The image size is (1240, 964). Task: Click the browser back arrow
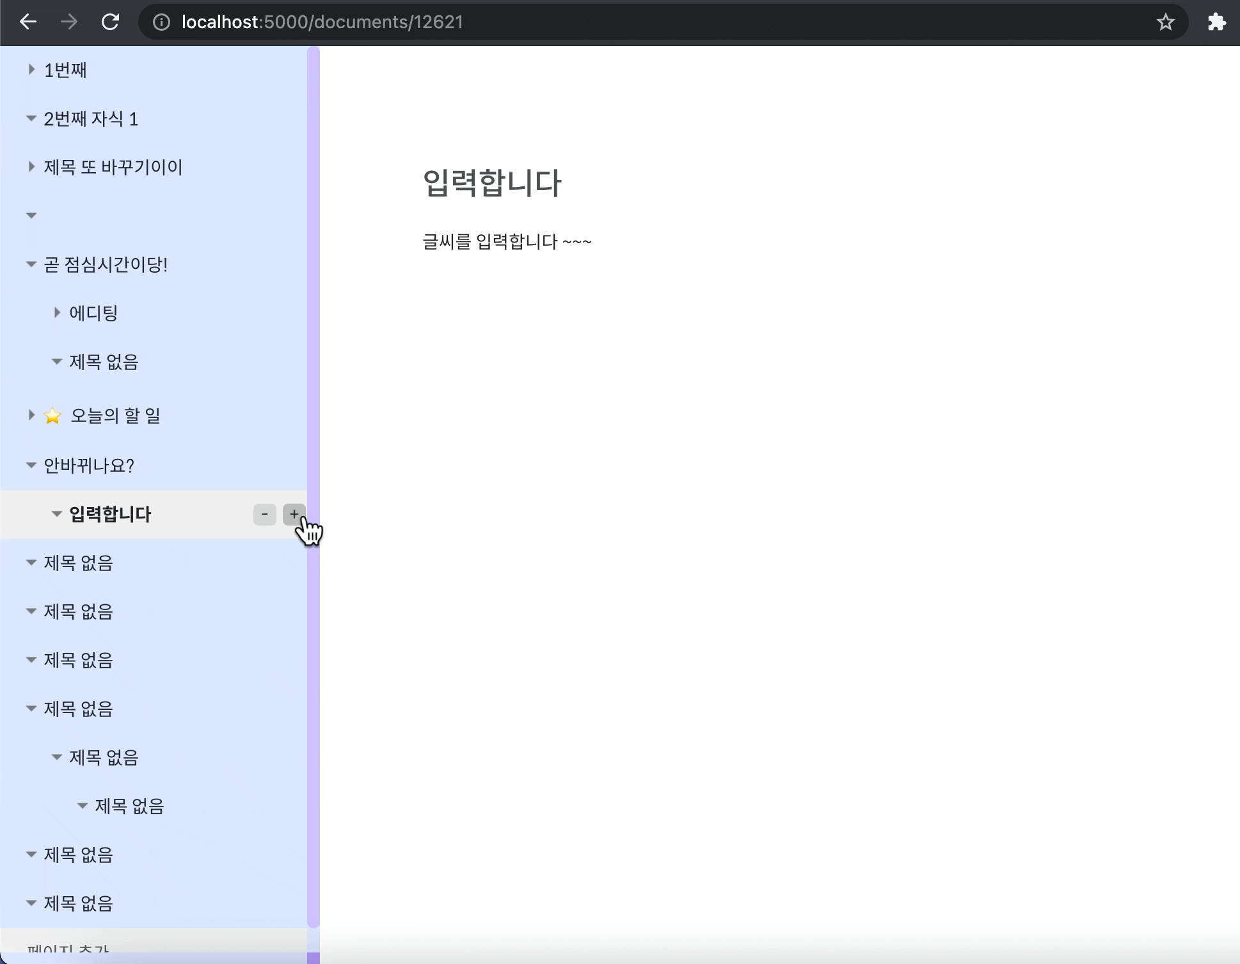(28, 22)
